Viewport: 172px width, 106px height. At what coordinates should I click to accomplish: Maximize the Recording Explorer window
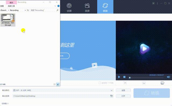tap(50, 2)
